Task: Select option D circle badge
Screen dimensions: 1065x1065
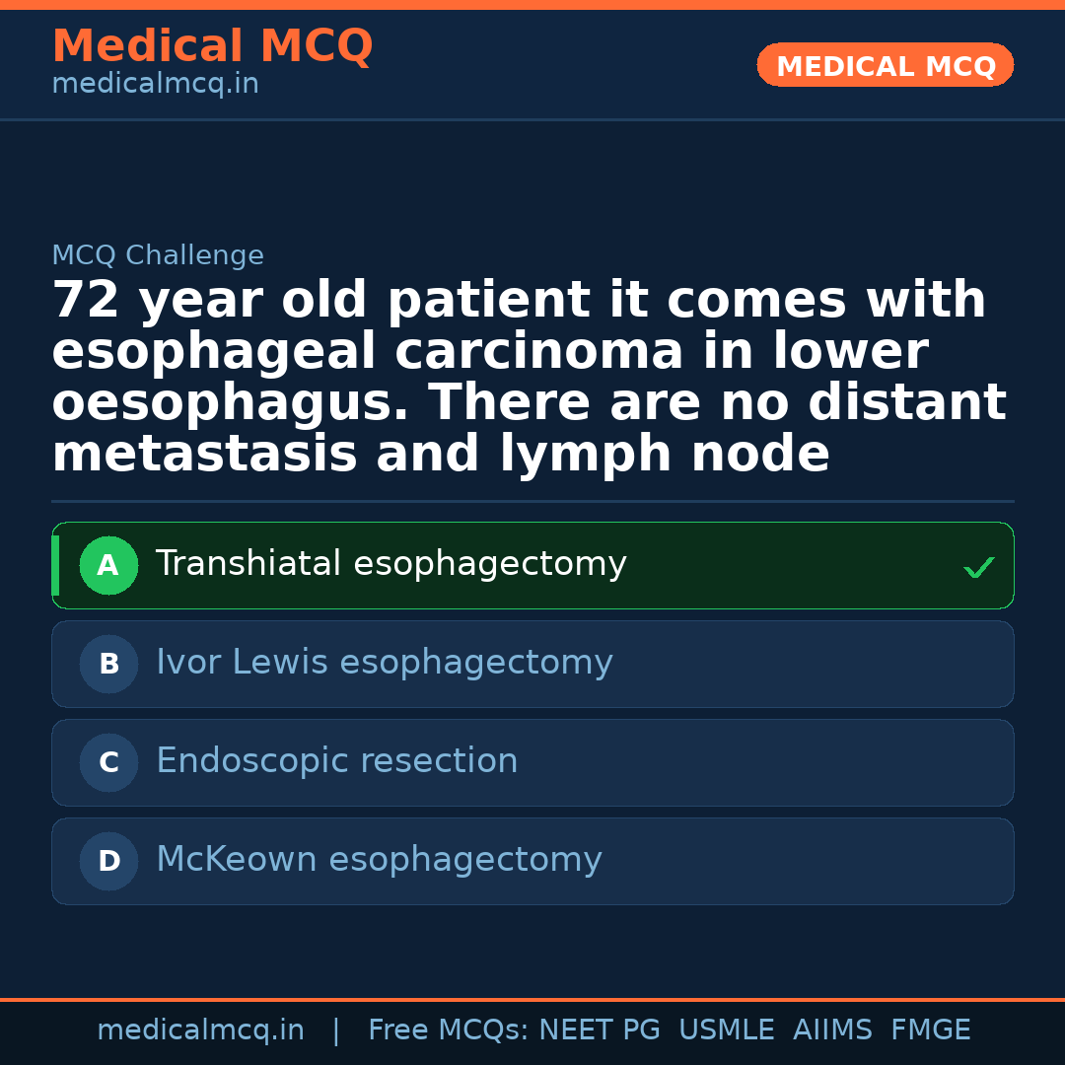Action: (x=108, y=862)
